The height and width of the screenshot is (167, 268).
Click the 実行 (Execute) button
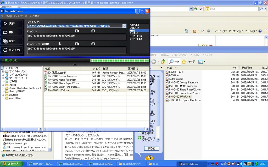(x=12, y=23)
